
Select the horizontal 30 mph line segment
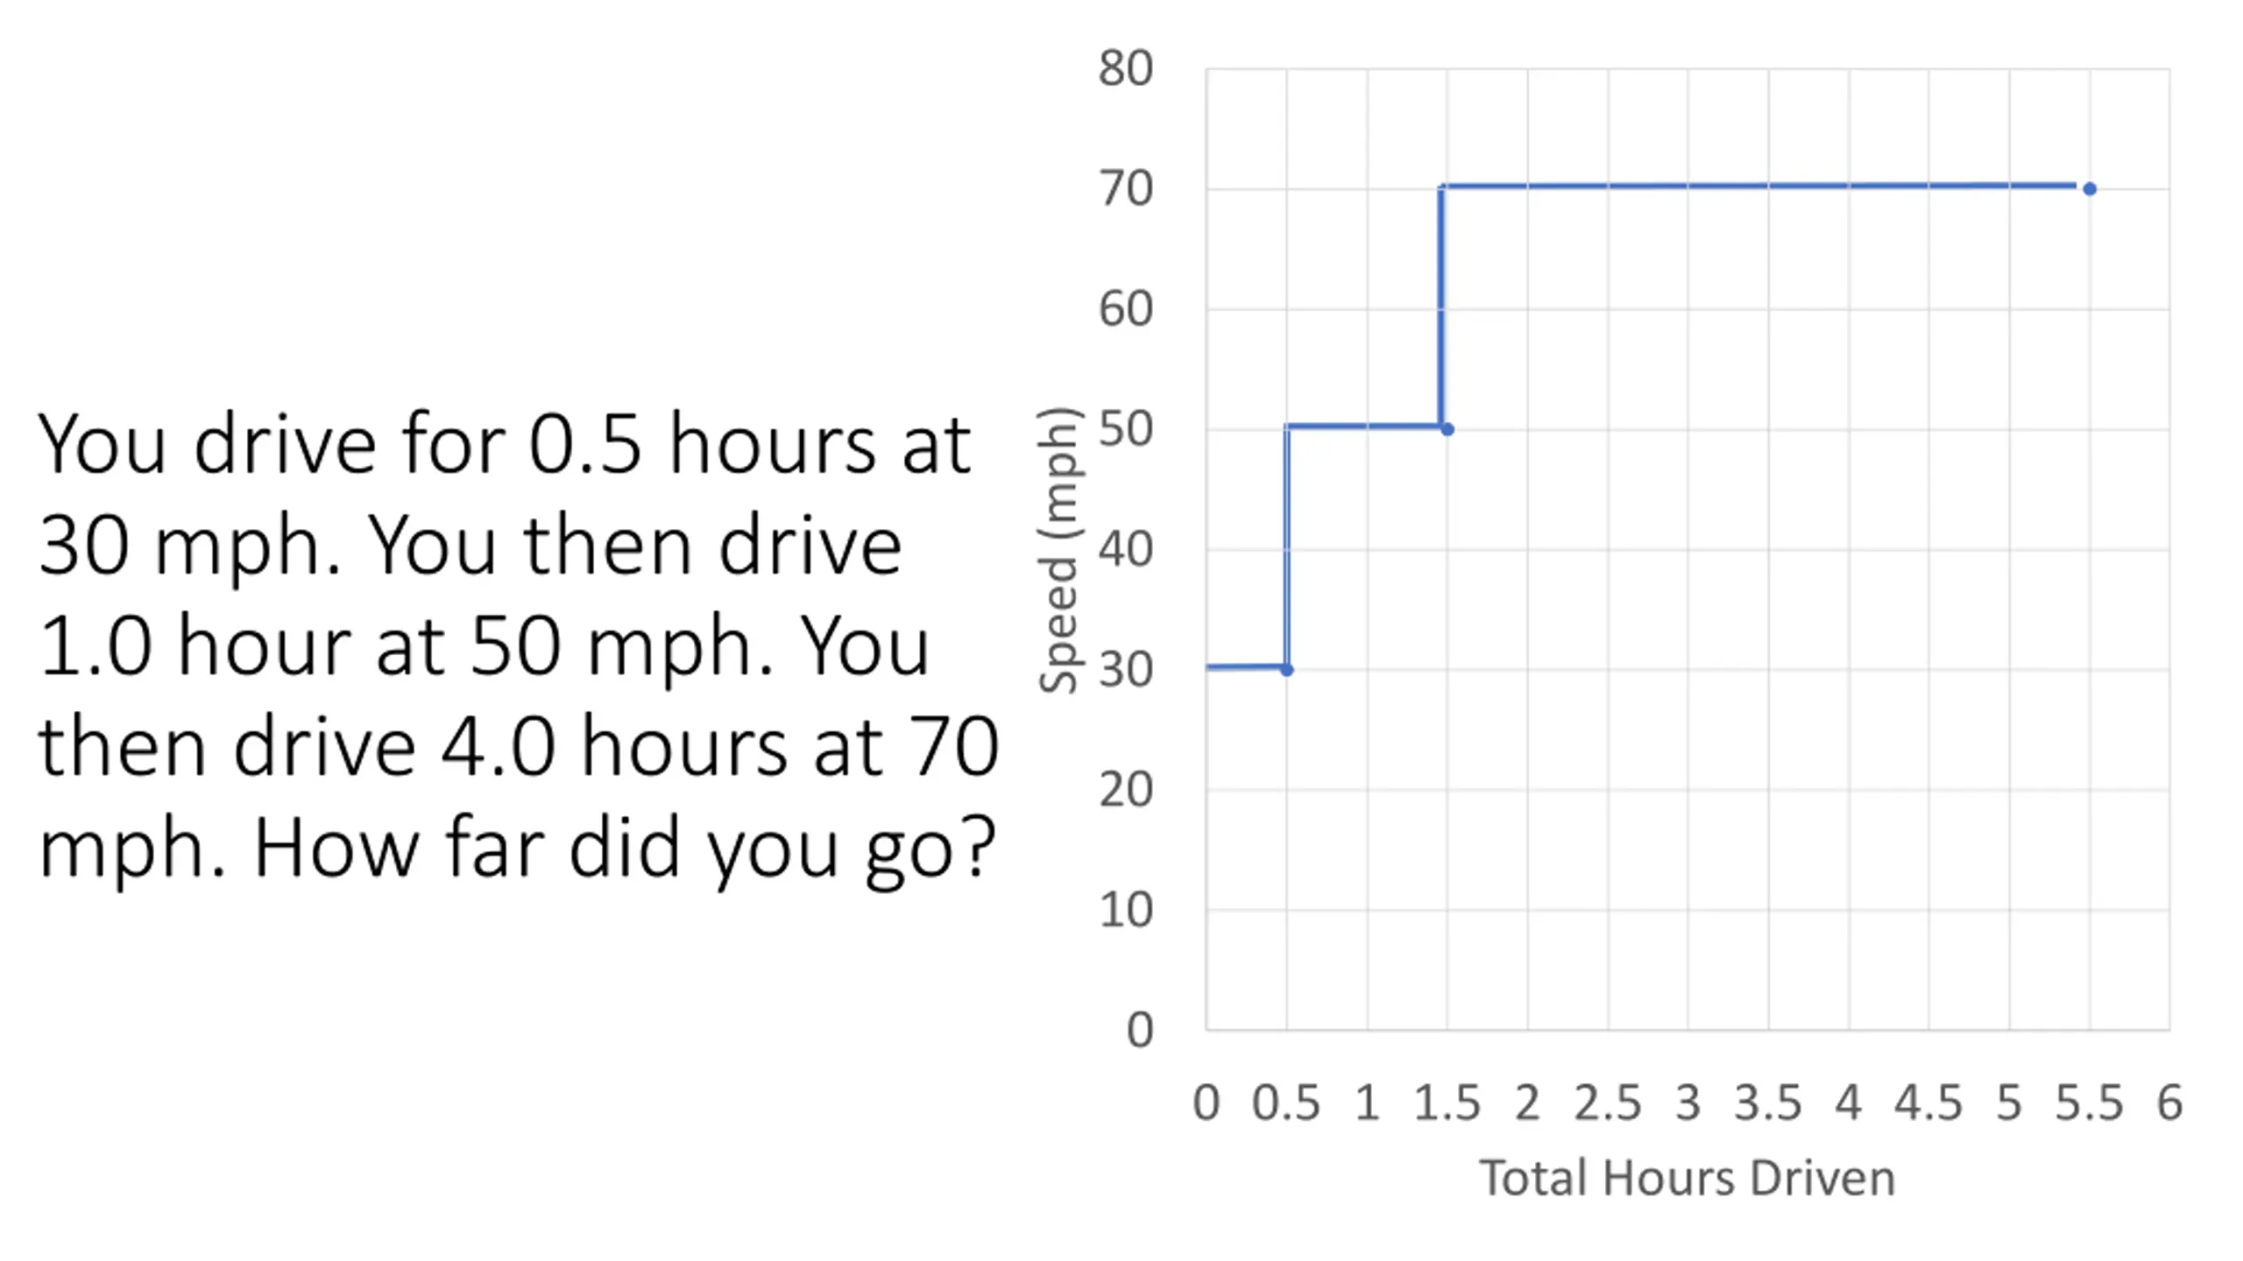pos(1244,667)
